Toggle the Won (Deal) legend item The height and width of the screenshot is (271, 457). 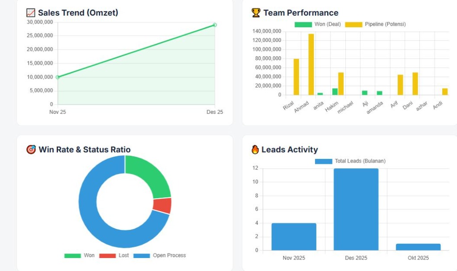coord(317,24)
